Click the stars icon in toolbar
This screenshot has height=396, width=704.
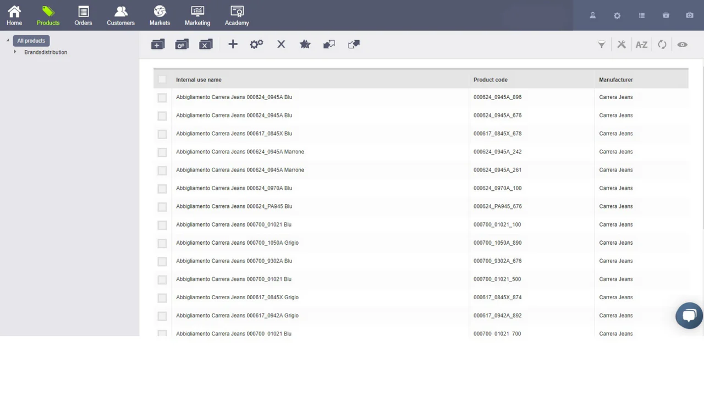pyautogui.click(x=305, y=44)
